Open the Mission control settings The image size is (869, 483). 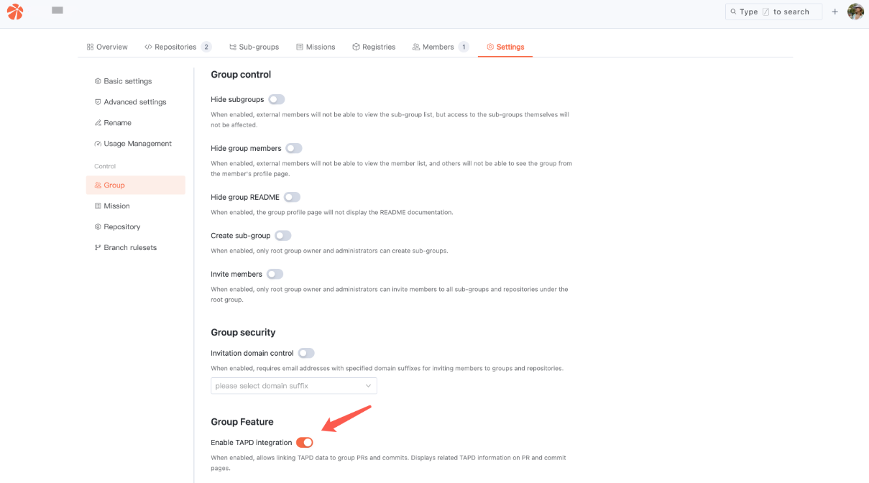click(x=116, y=206)
